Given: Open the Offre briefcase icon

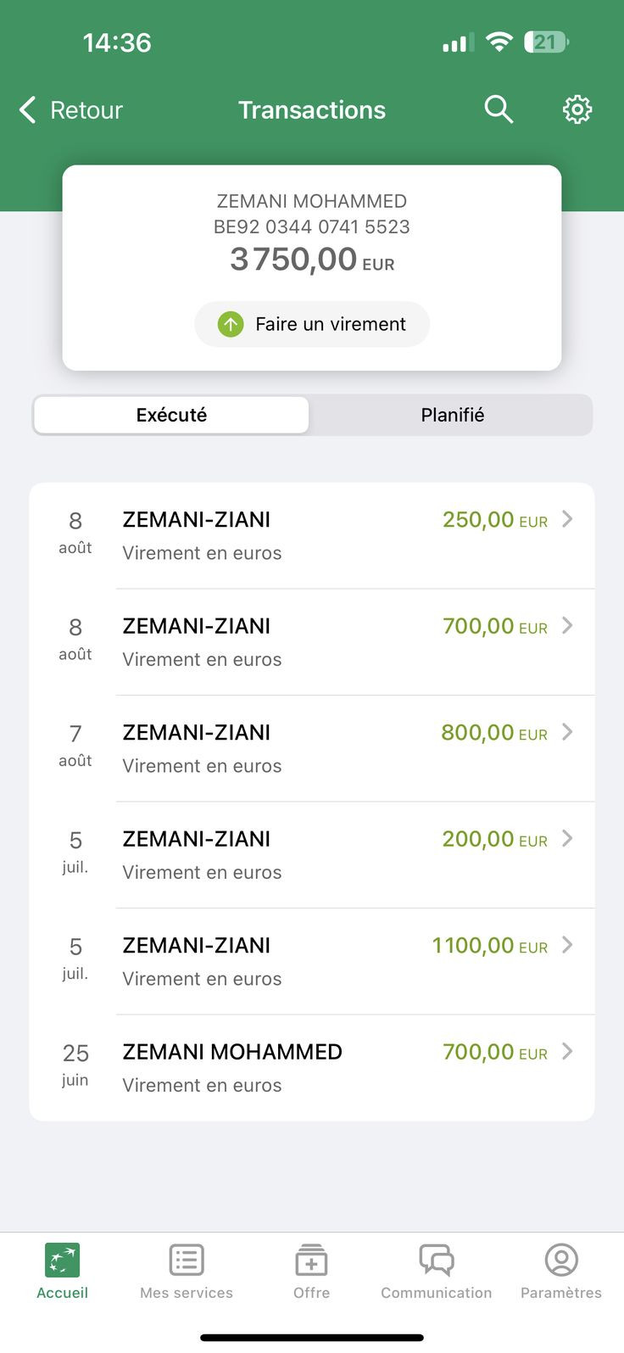Looking at the screenshot, I should pyautogui.click(x=311, y=1261).
